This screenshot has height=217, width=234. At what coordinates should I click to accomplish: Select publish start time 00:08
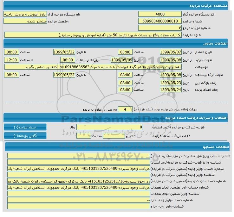point(125,52)
